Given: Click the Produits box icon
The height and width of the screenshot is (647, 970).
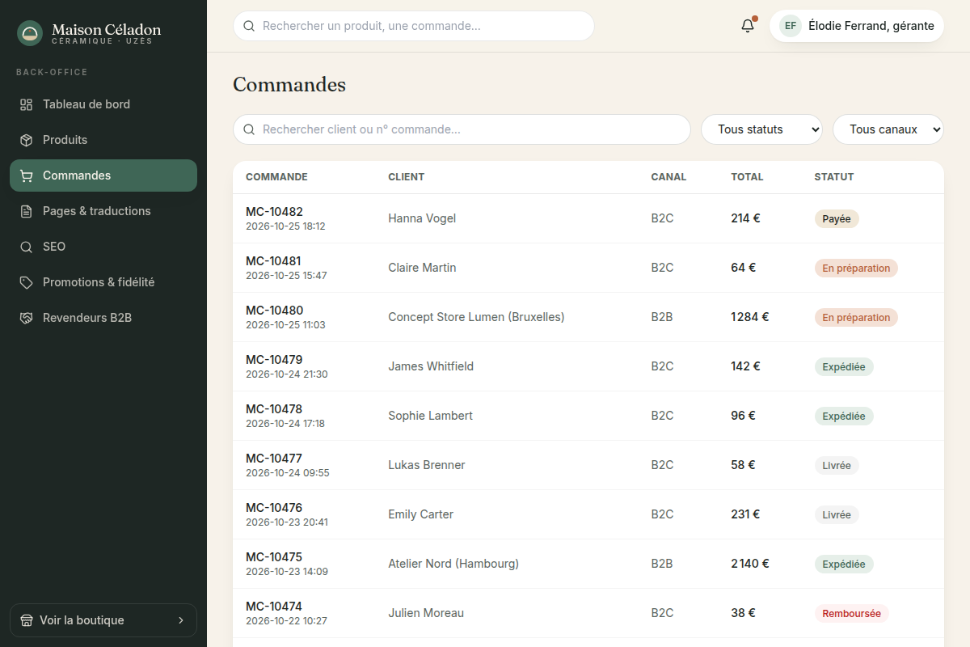Looking at the screenshot, I should [x=27, y=140].
